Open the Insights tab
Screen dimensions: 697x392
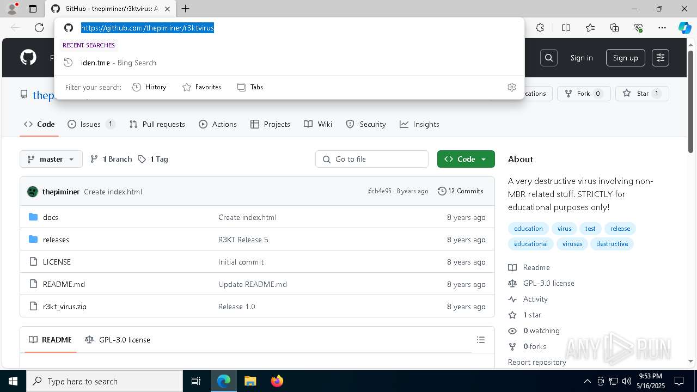tap(419, 124)
